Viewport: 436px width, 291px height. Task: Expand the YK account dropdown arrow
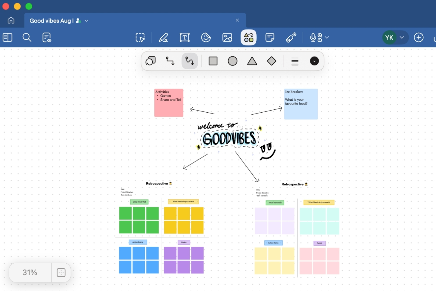(x=402, y=38)
